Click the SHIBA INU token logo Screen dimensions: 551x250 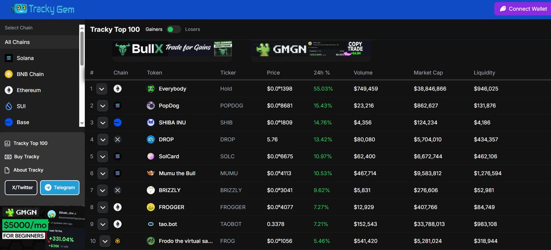pyautogui.click(x=151, y=123)
